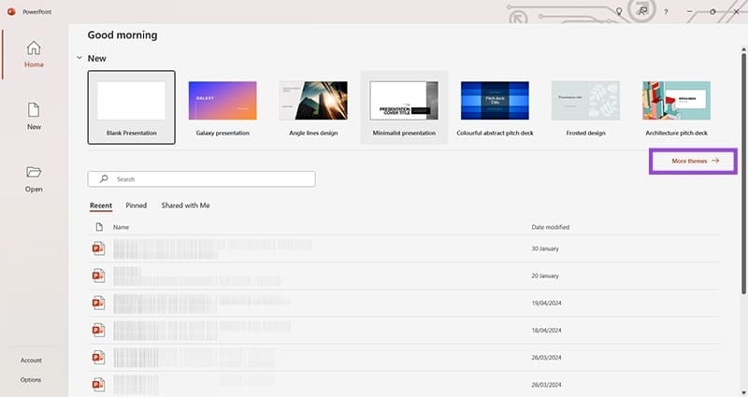748x397 pixels.
Task: Click the lightbulb ideas icon in title bar
Action: pos(619,11)
